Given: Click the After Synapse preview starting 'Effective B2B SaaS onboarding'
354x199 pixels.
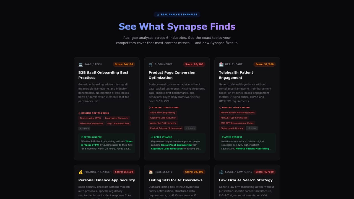Looking at the screenshot, I should click(107, 145).
